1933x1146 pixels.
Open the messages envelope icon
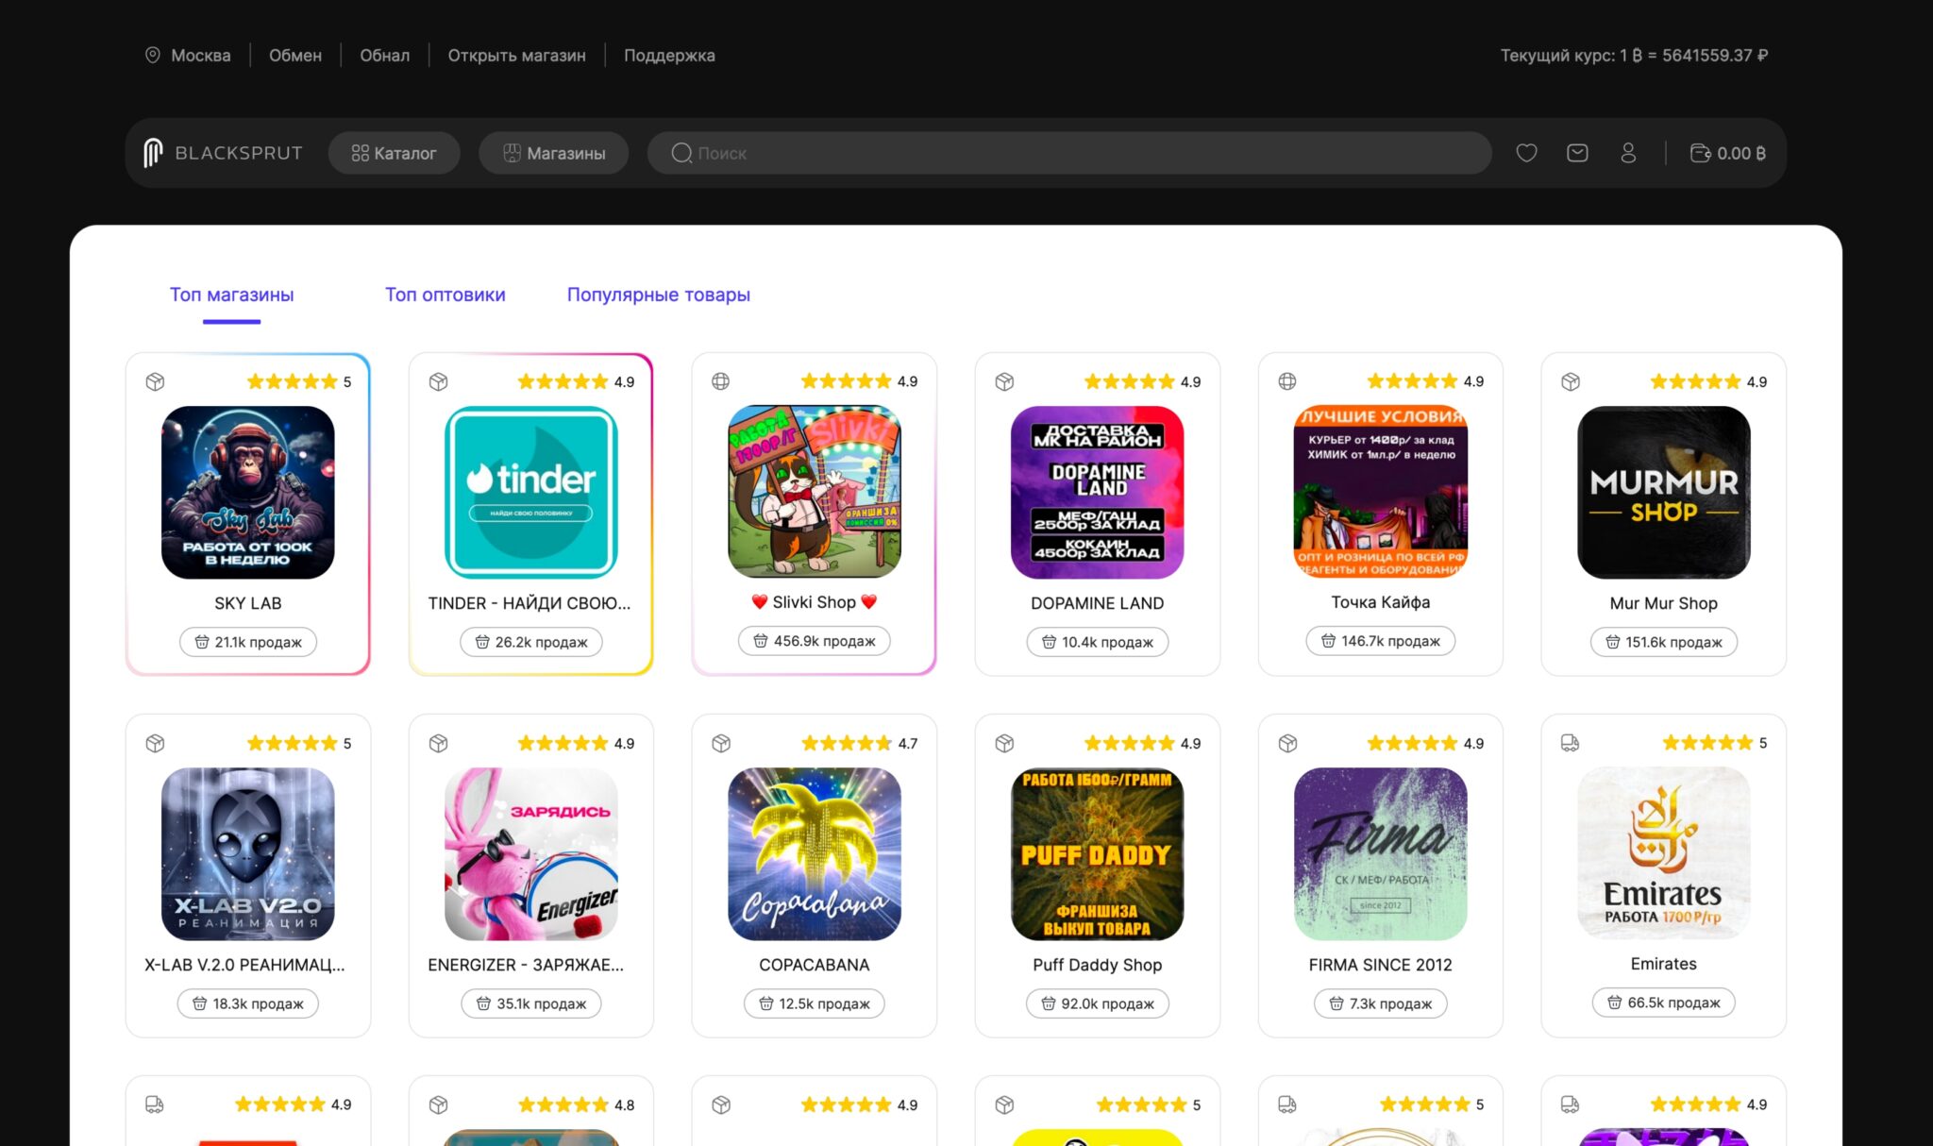pyautogui.click(x=1577, y=153)
